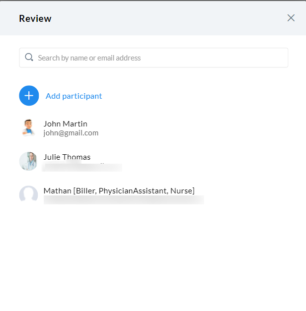
Task: Choose Mathan [Biller, PhysicianAssistant, Nurse]
Action: [119, 191]
